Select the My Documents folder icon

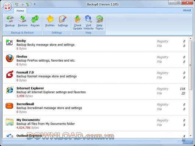(x=10, y=122)
